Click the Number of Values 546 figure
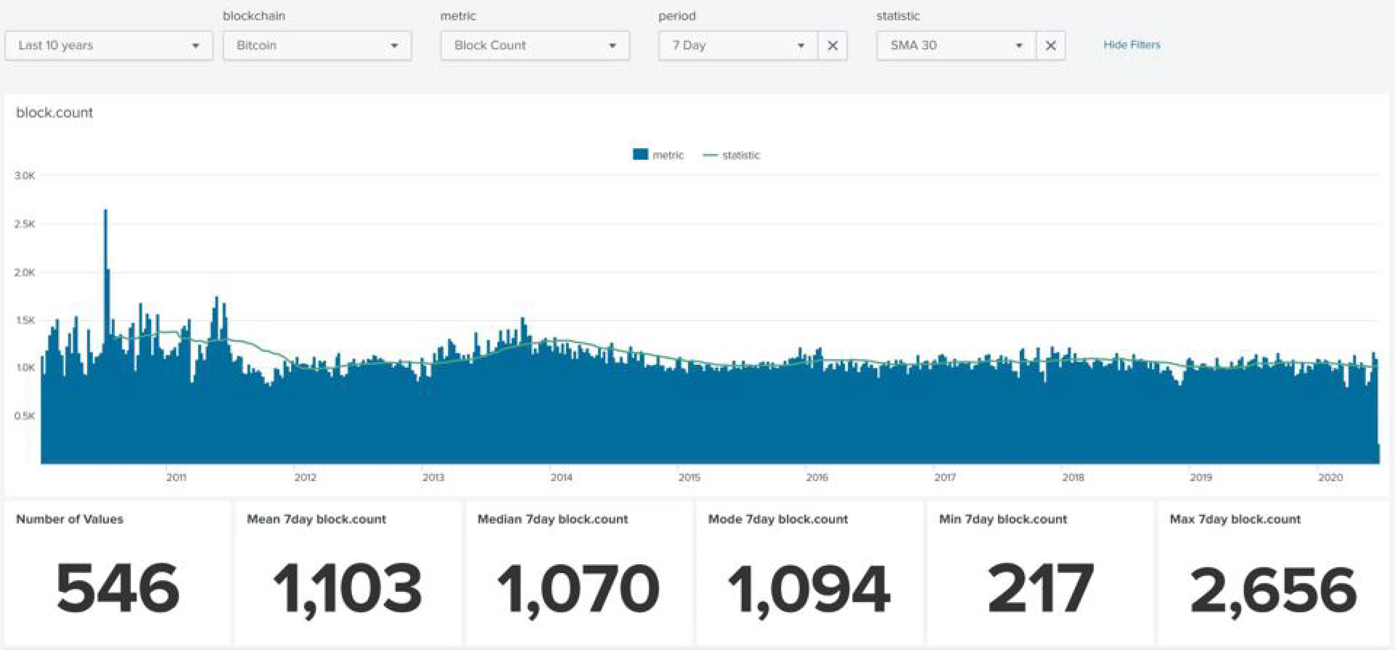The width and height of the screenshot is (1395, 650). [117, 588]
